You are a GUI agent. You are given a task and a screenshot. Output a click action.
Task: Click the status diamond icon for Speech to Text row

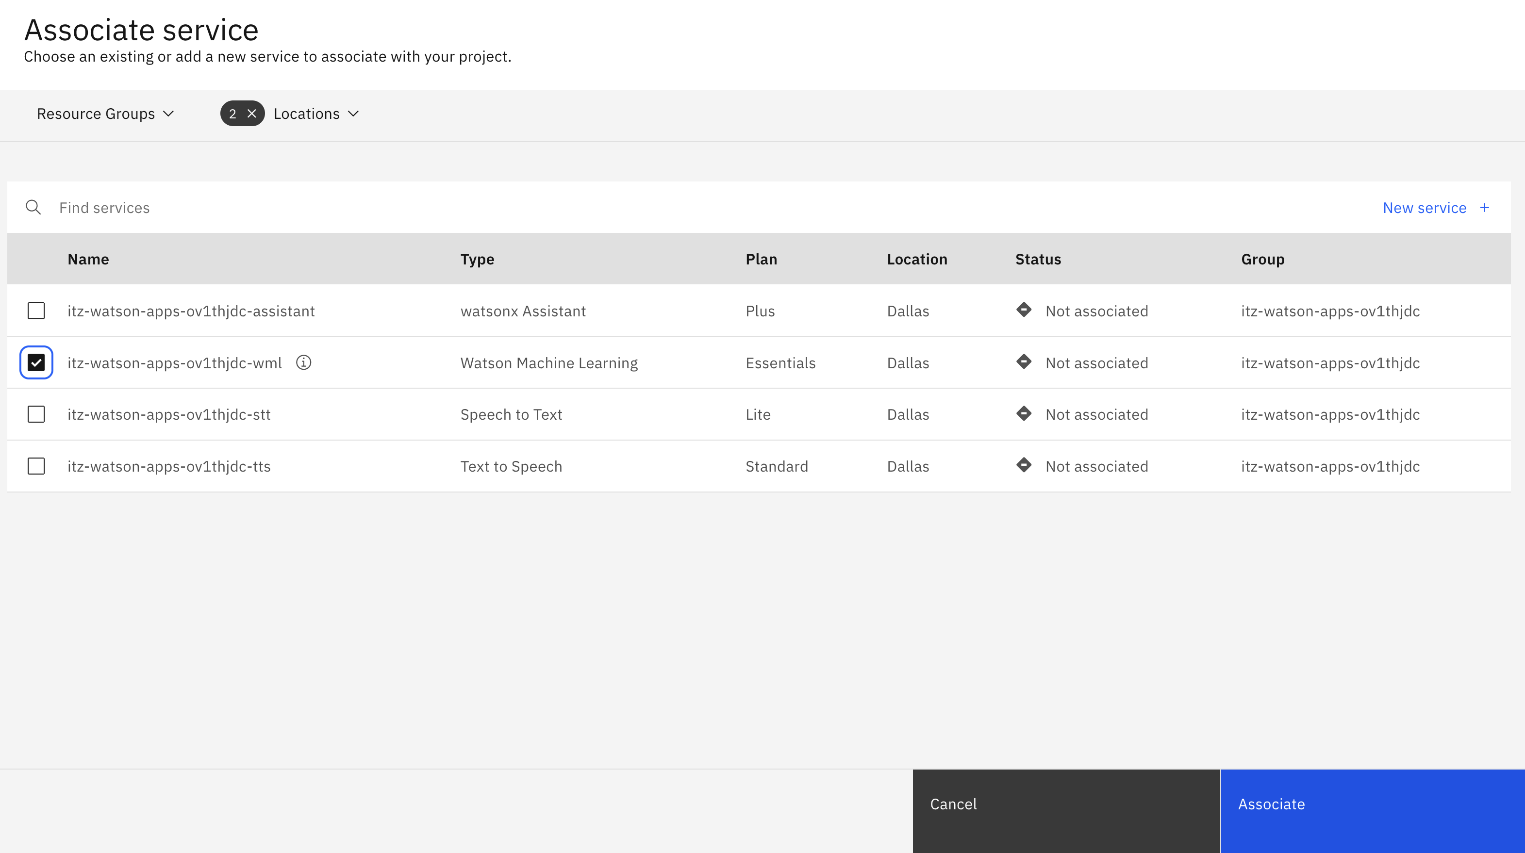(x=1025, y=414)
